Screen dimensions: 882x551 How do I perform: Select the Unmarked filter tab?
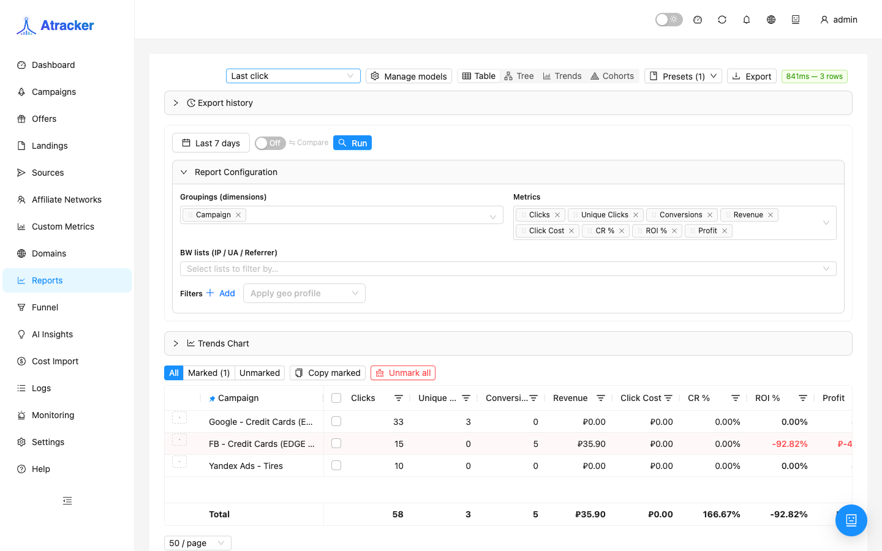[x=260, y=373]
